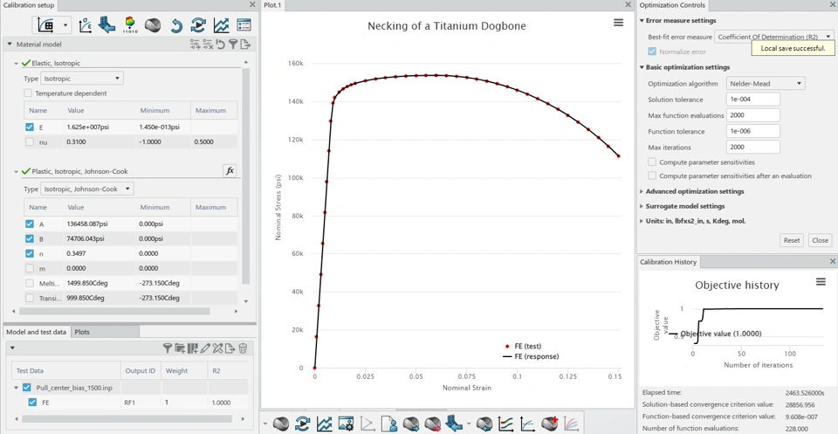Click the blue mesh import icon in top toolbar
Screen dimensions: 838x434
pyautogui.click(x=107, y=24)
